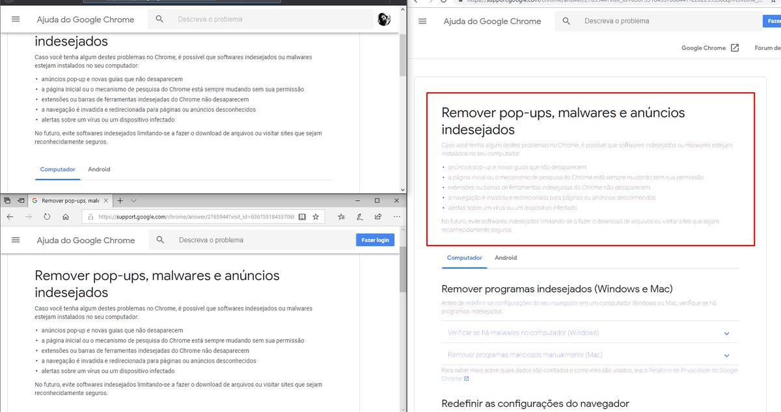Expand 'Remover programas maliciosos manualmente (Mac)'
781x412 pixels.
click(x=590, y=355)
